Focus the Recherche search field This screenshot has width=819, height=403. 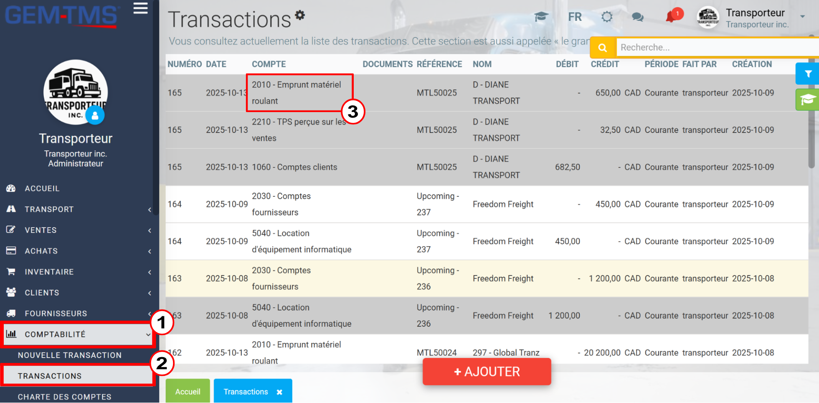[717, 48]
